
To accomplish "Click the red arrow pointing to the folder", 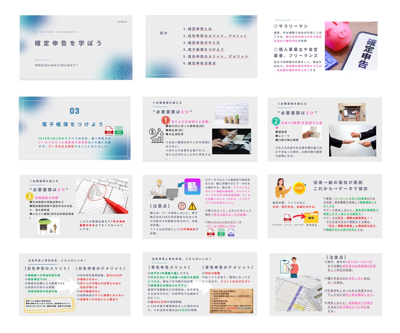I will point(298,217).
